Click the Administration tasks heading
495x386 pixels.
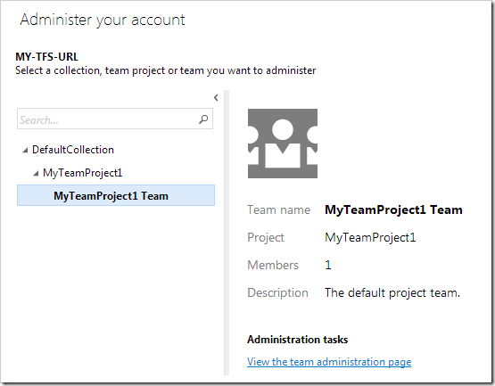[297, 340]
